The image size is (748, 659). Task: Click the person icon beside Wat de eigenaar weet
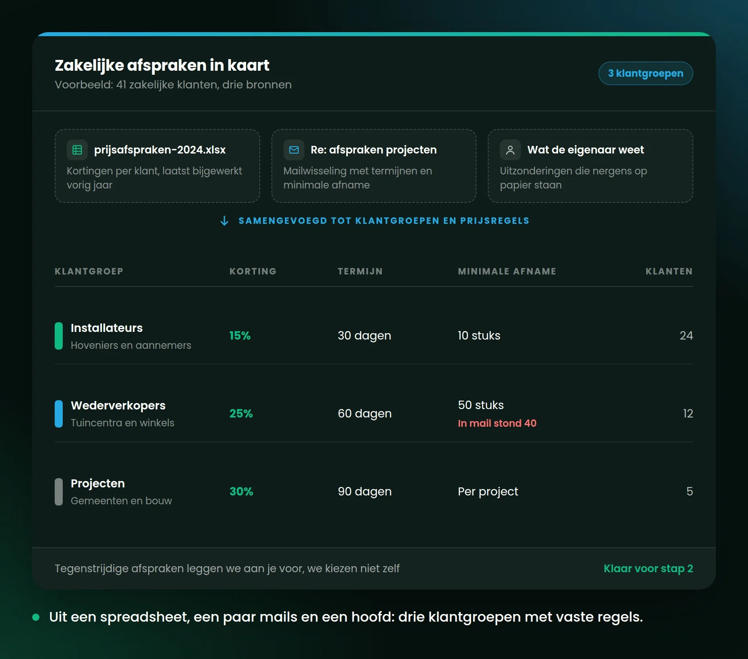point(510,150)
